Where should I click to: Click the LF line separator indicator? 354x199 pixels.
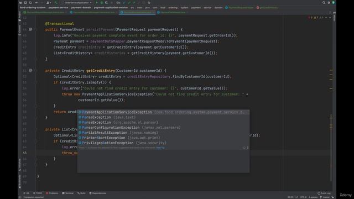pos(296,197)
